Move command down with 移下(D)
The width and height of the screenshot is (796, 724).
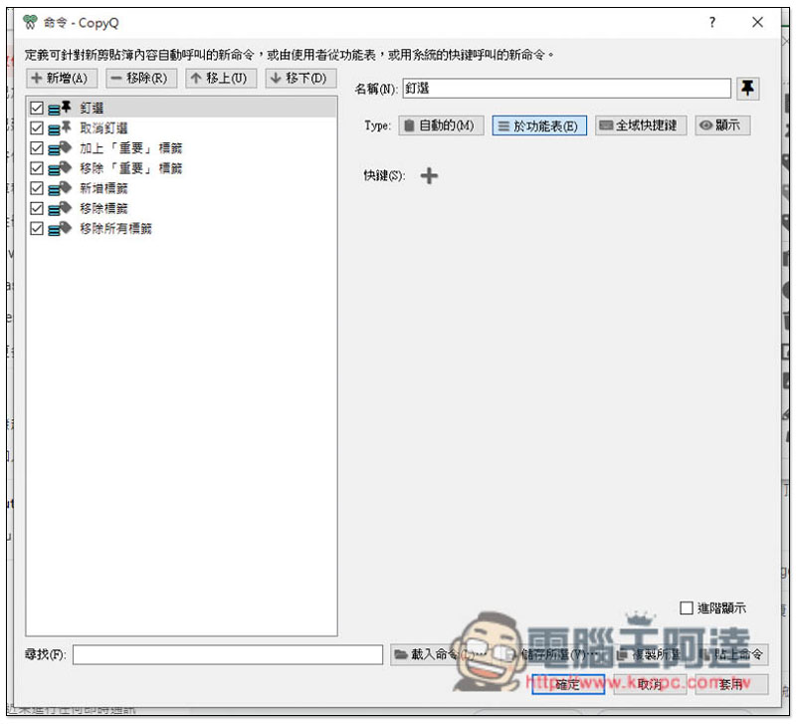coord(300,79)
